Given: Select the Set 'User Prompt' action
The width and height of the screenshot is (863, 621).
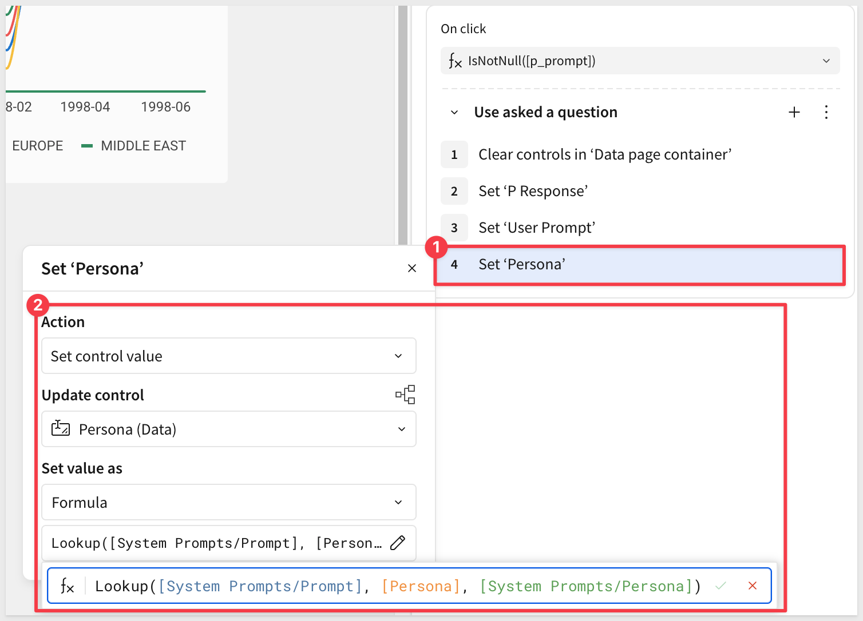Looking at the screenshot, I should 536,228.
